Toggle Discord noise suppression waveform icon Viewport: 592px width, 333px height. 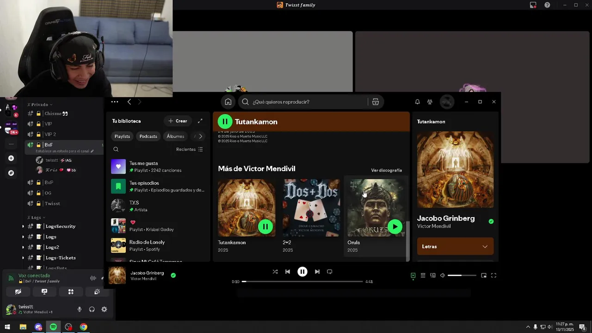click(x=93, y=278)
